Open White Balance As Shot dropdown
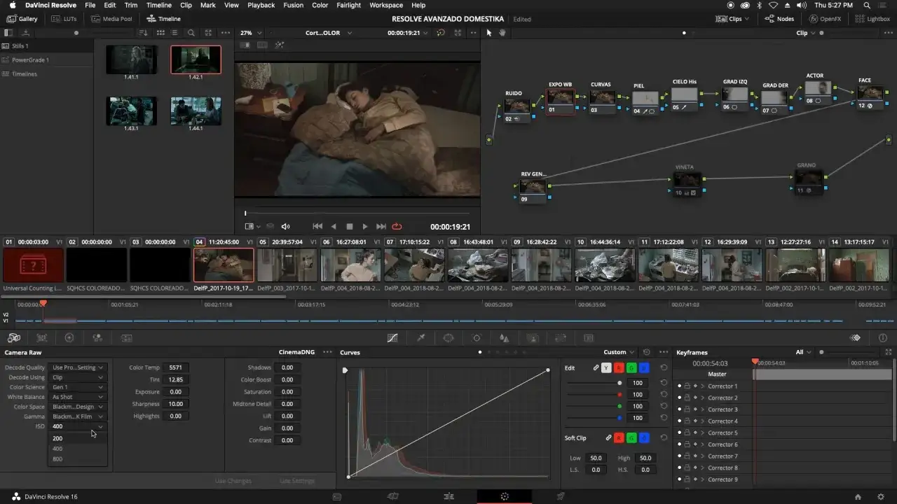 78,397
